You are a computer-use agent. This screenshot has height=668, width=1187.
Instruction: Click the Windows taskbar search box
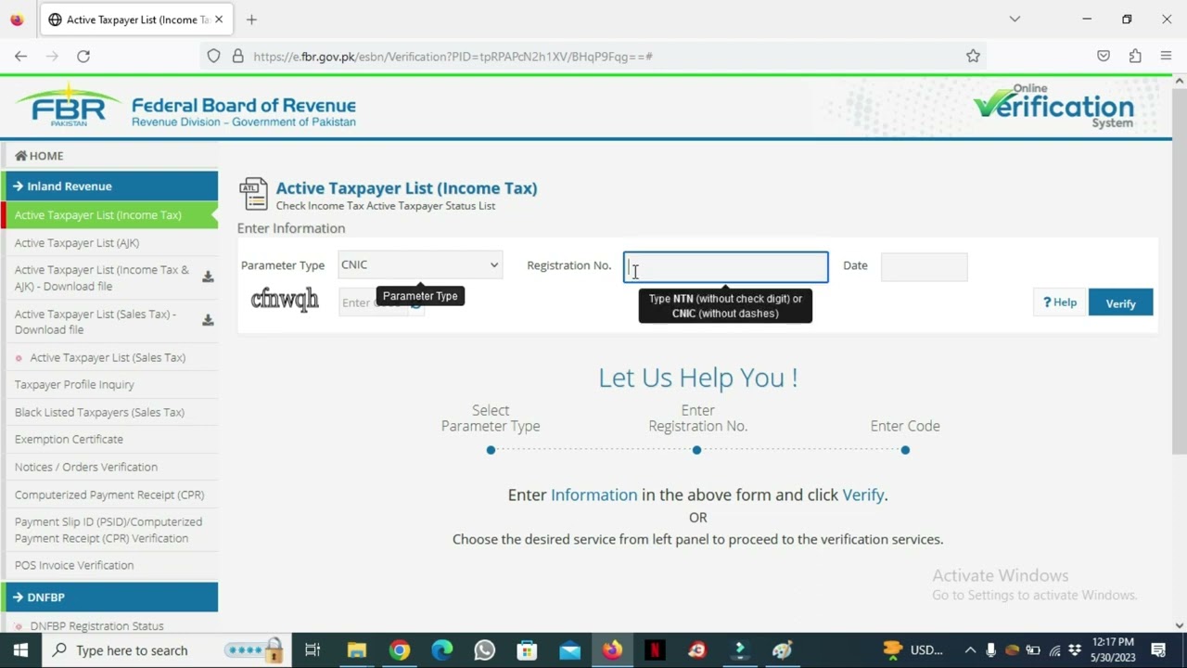coord(167,650)
